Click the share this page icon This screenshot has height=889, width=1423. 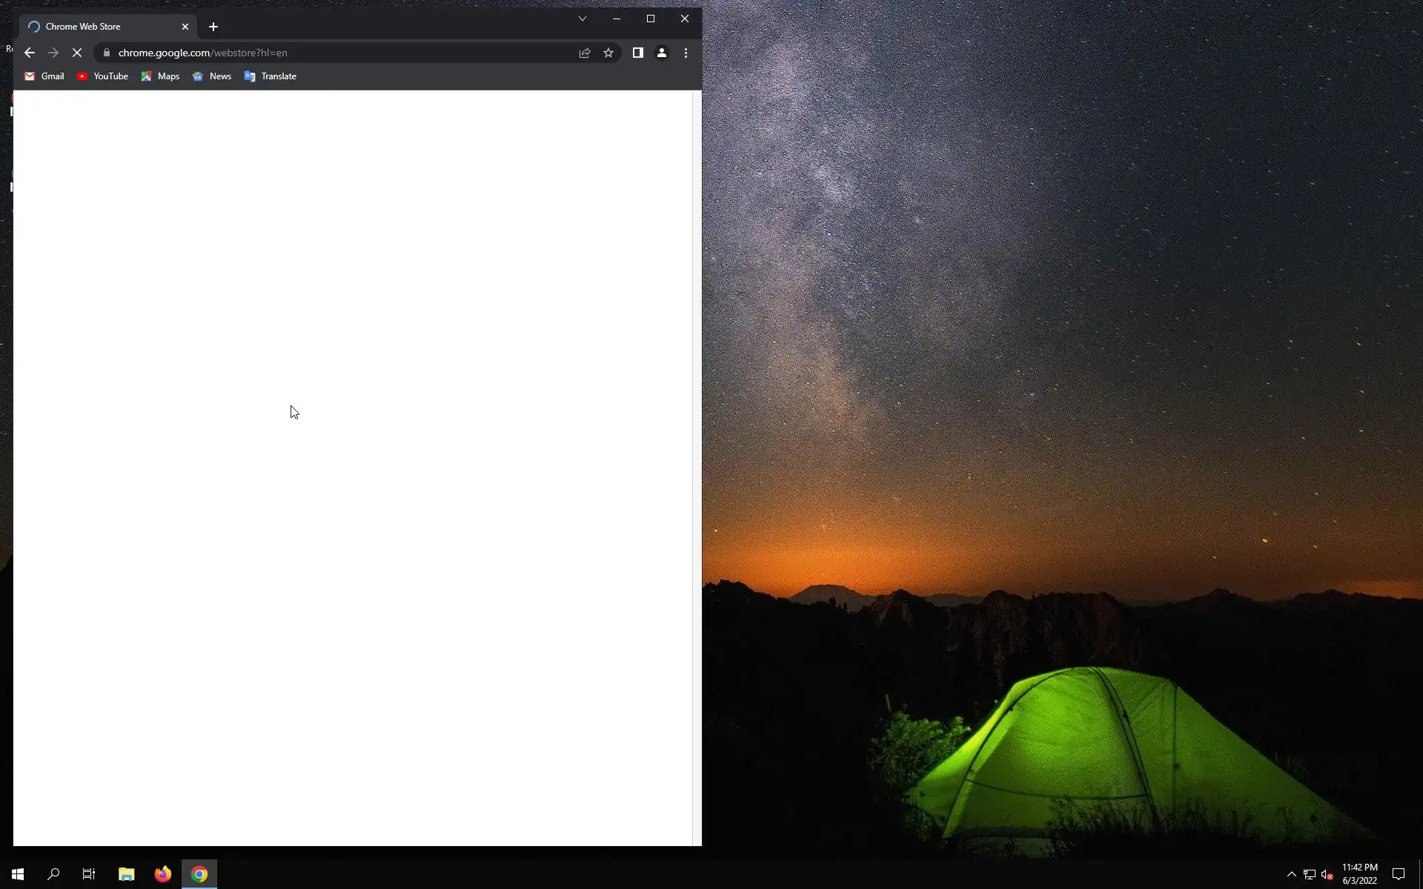pyautogui.click(x=585, y=53)
